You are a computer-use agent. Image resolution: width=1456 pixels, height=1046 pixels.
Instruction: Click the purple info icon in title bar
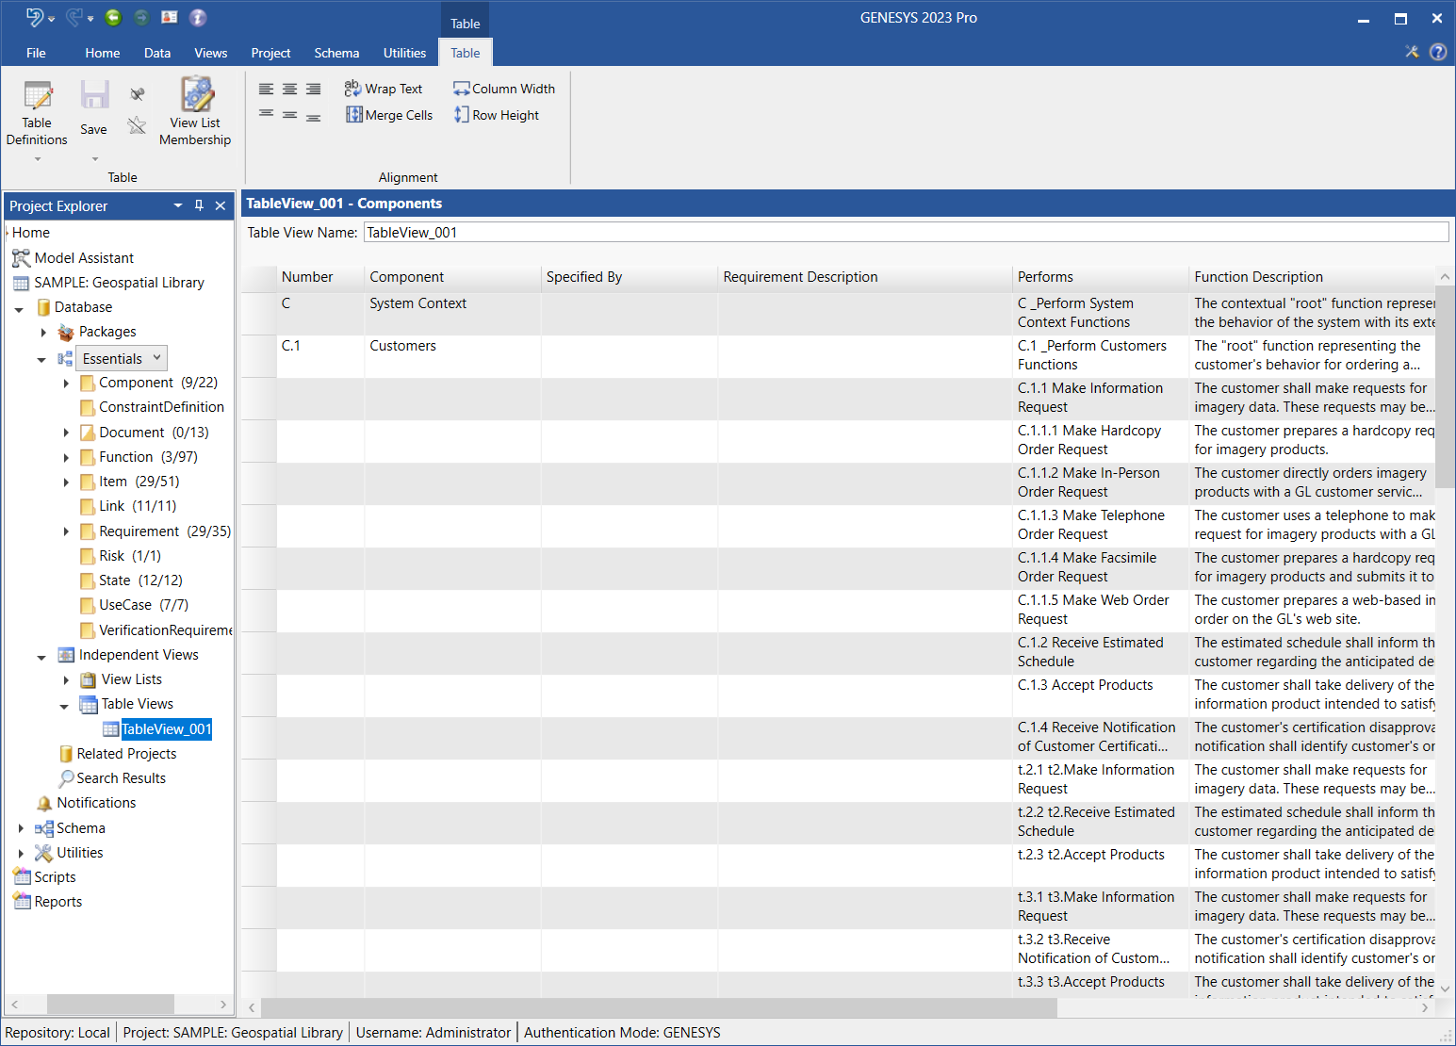pos(198,17)
